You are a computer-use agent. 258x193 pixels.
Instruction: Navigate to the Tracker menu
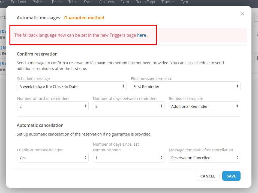(x=167, y=2)
